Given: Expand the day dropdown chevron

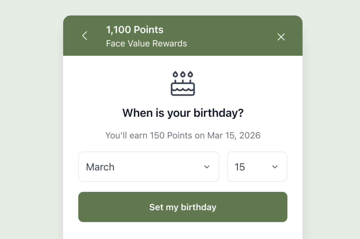Looking at the screenshot, I should tap(274, 167).
